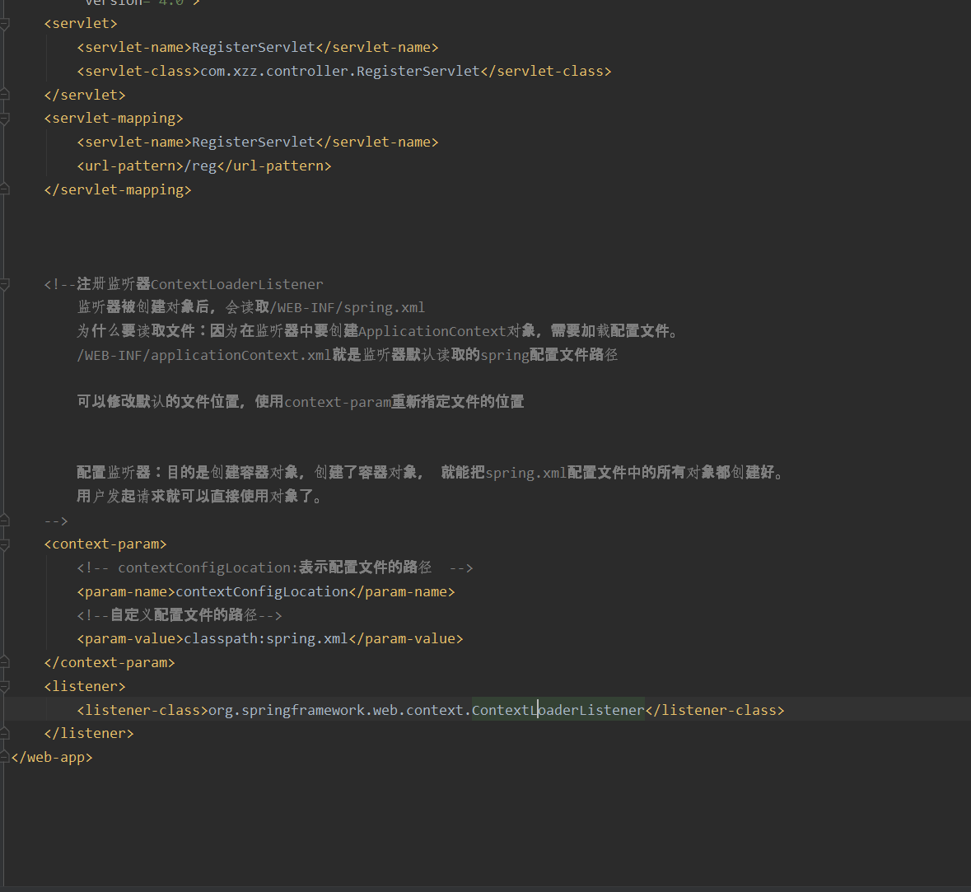This screenshot has width=971, height=892.
Task: Collapse the opening <servlet> fold marker
Action: [4, 24]
